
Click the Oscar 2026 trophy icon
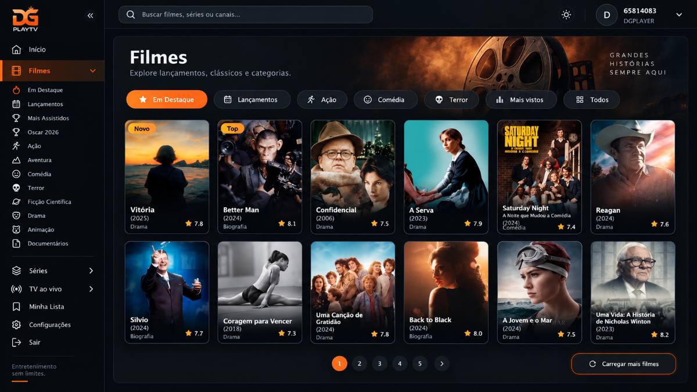pyautogui.click(x=16, y=132)
